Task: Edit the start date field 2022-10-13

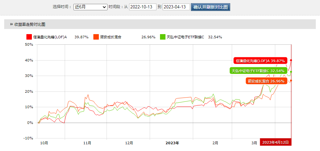Action: click(x=143, y=7)
